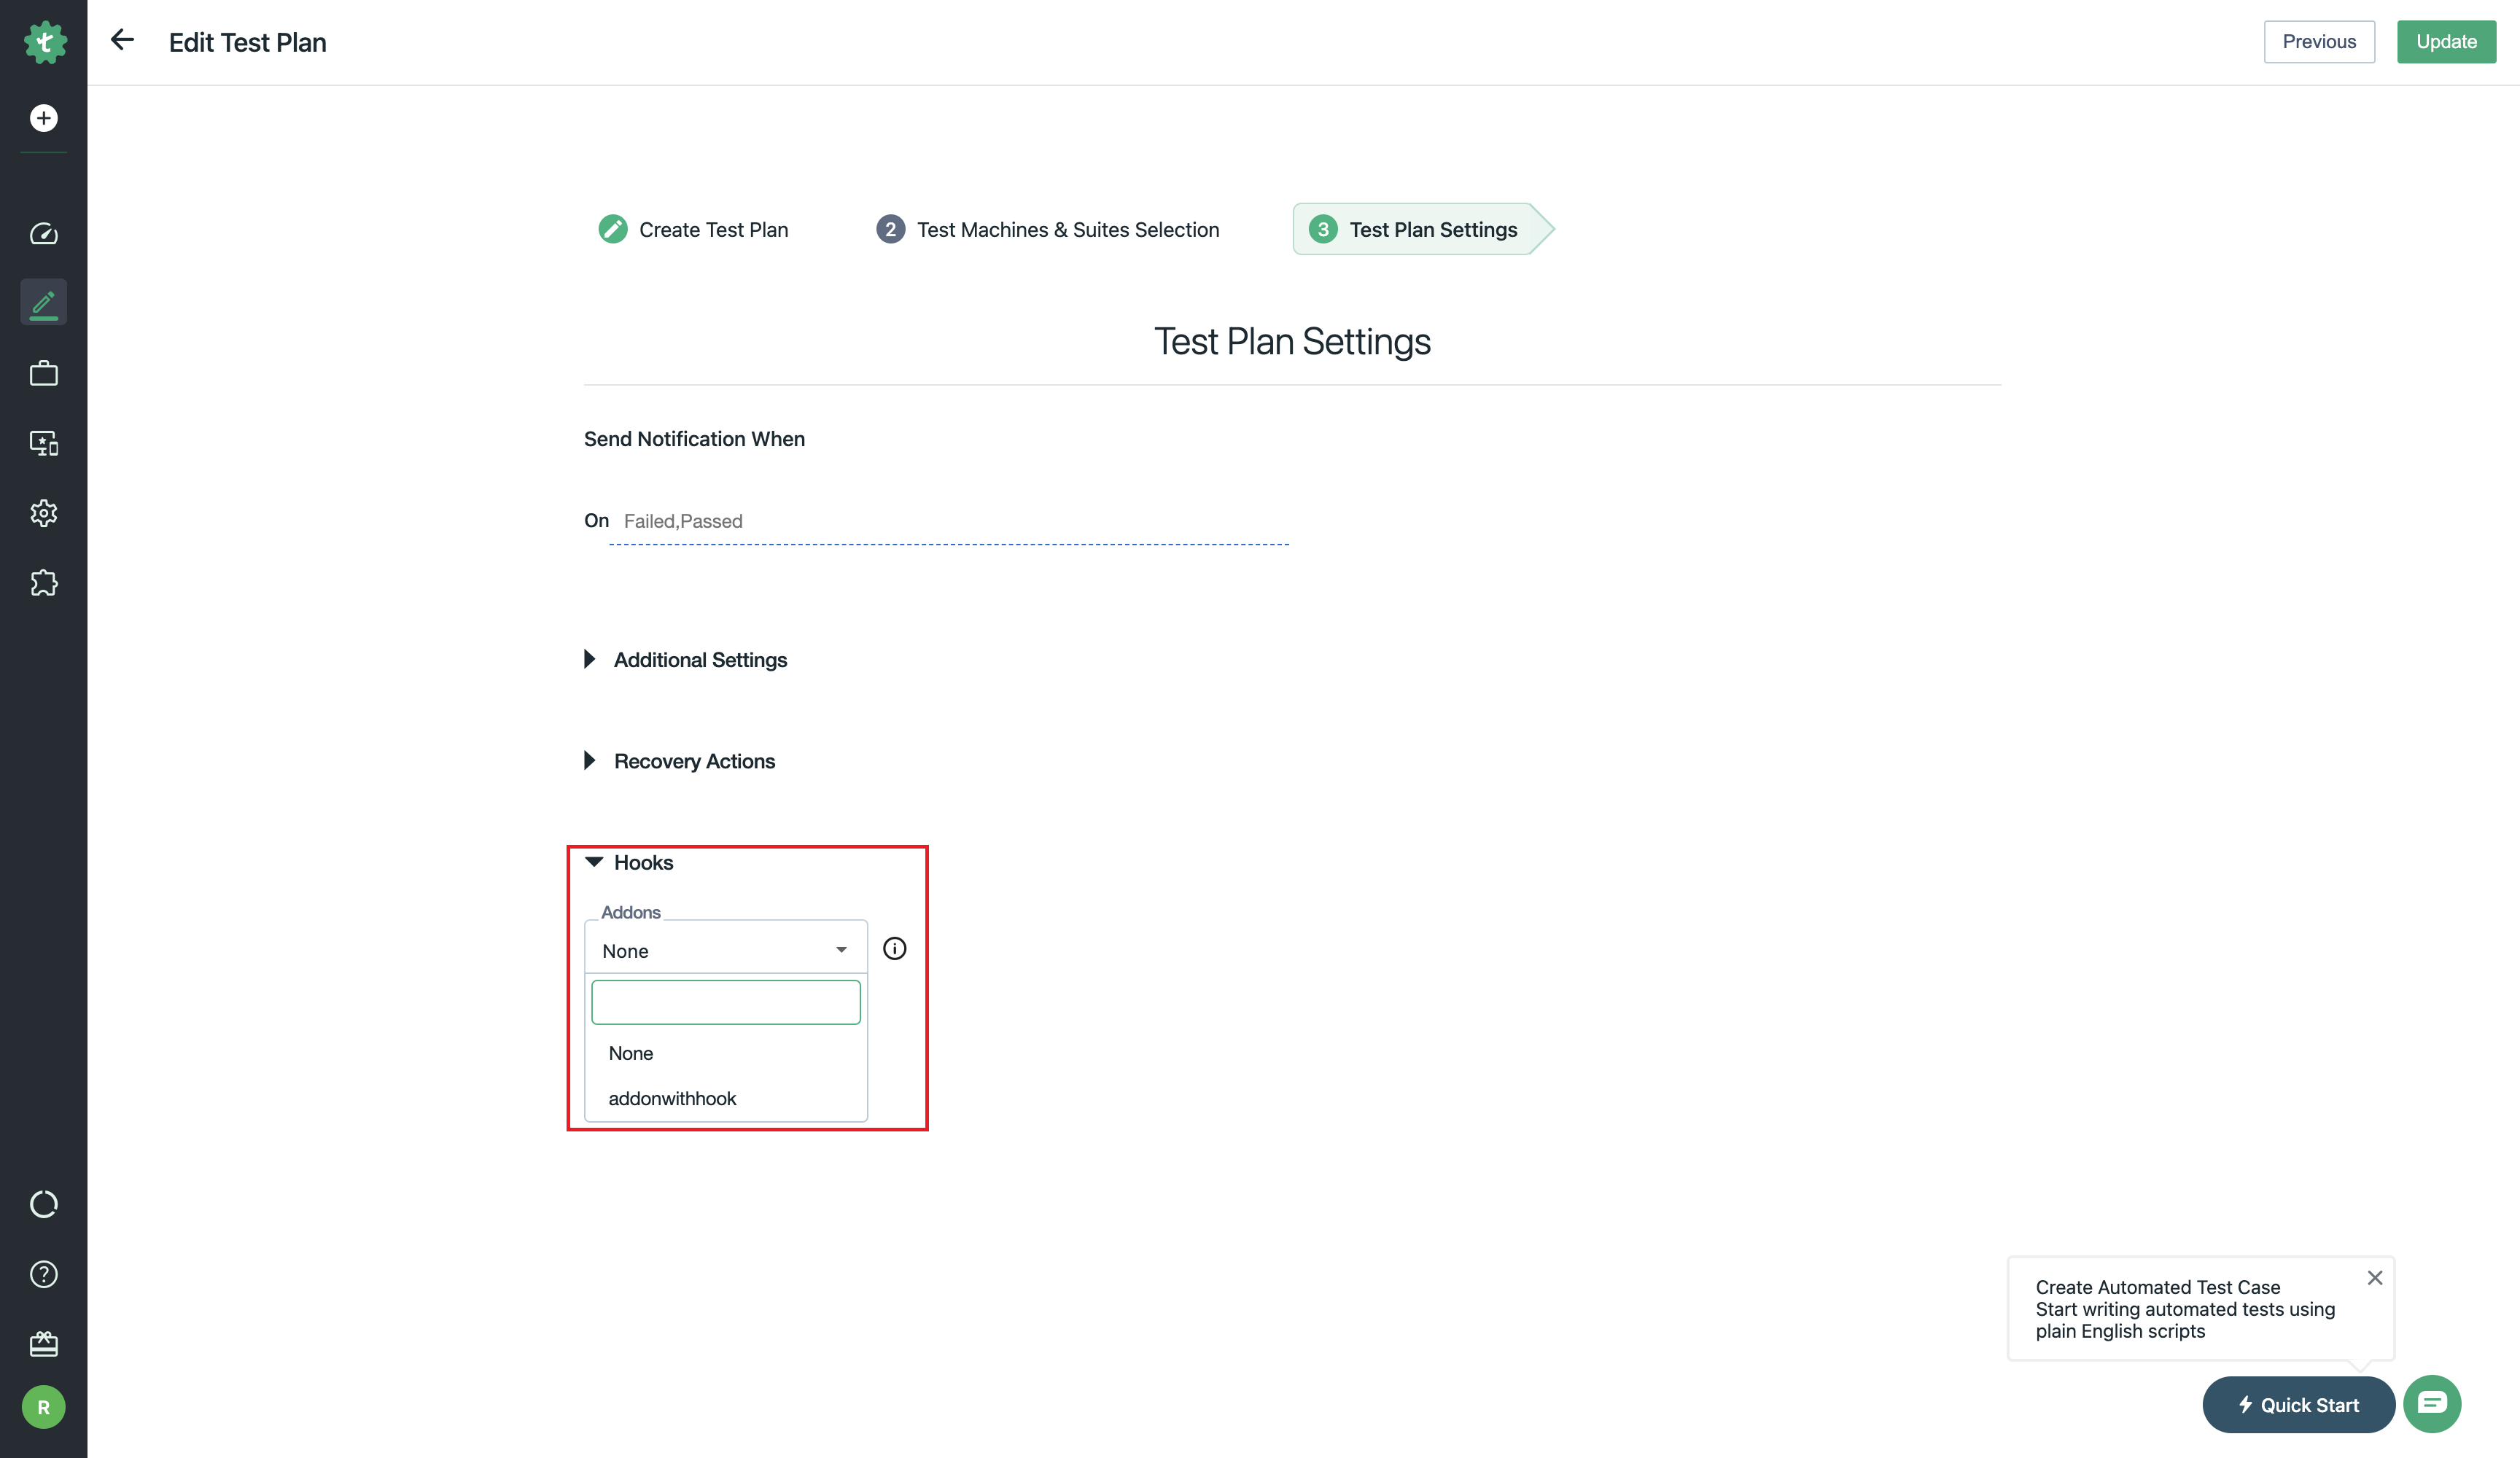Open the dashboard gauge icon
Viewport: 2520px width, 1458px height.
(x=43, y=234)
